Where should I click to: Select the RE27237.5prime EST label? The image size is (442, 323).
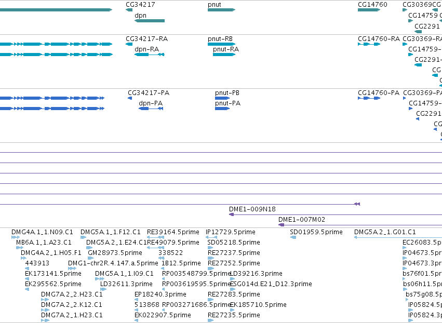point(234,253)
